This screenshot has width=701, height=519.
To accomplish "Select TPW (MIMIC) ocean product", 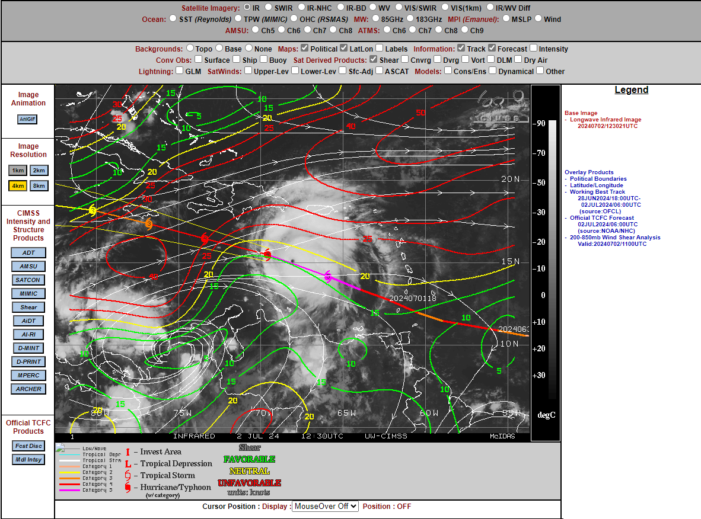I will (238, 18).
